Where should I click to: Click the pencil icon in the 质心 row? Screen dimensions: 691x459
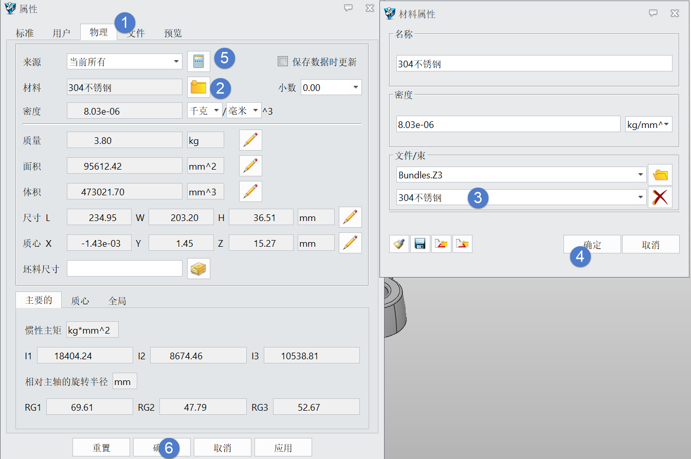tap(350, 243)
